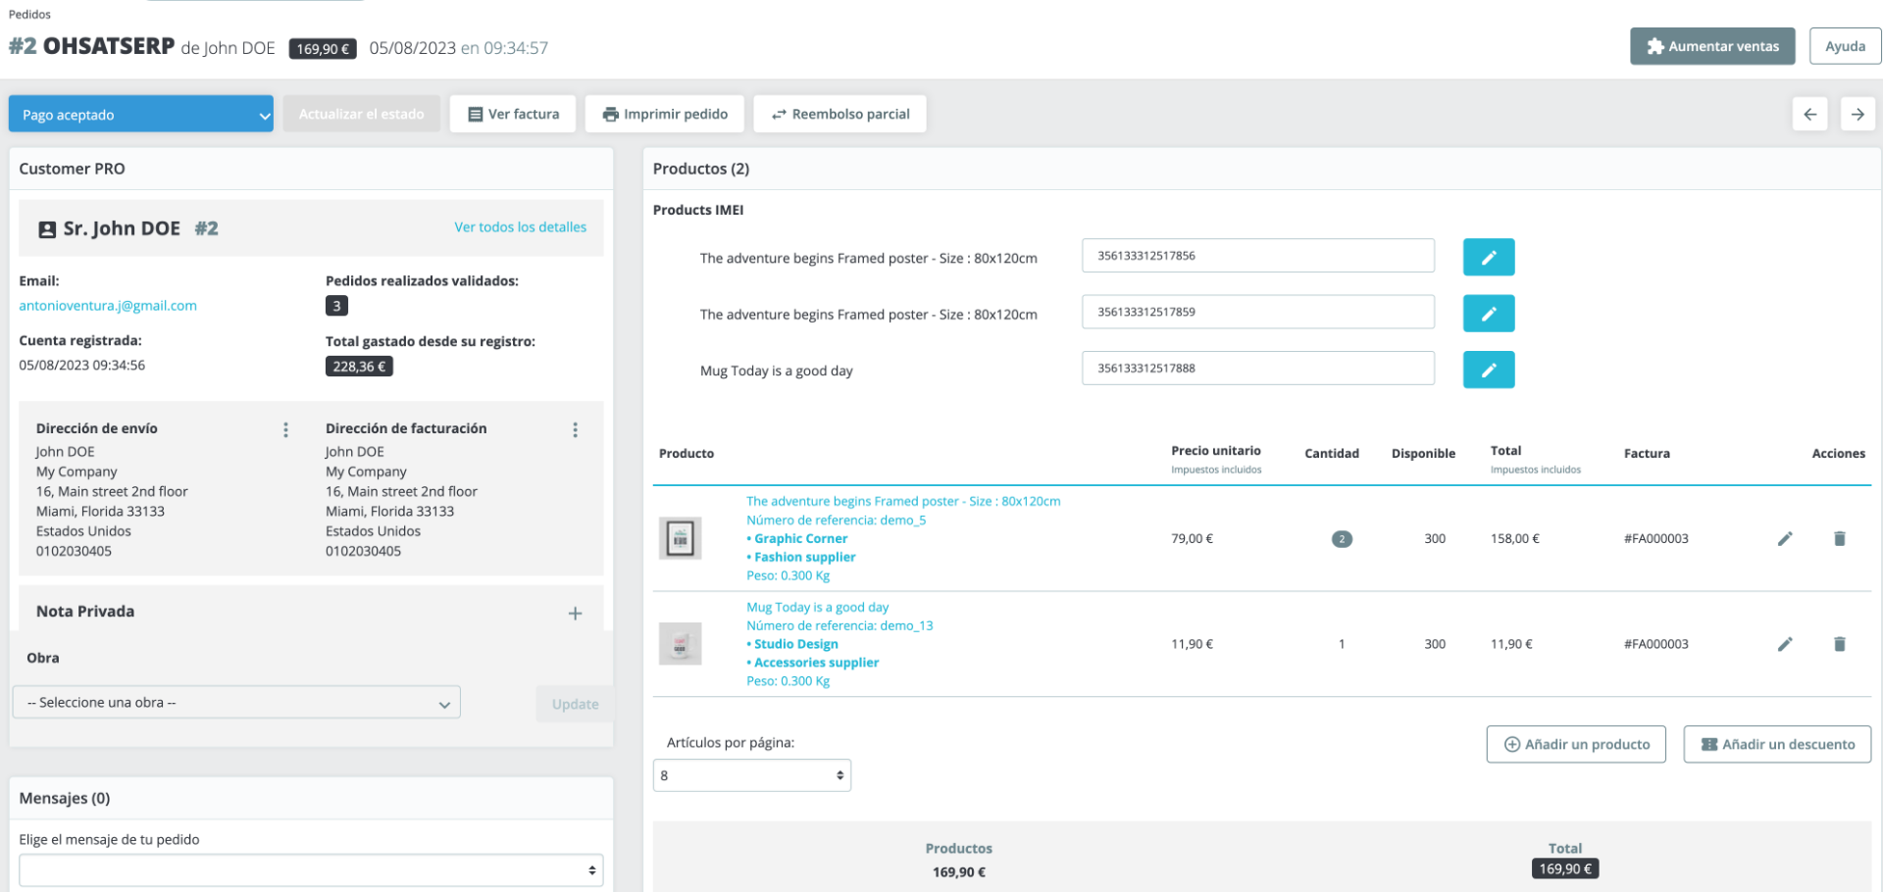Edit the Mug Today product row
1883x892 pixels.
pyautogui.click(x=1784, y=644)
